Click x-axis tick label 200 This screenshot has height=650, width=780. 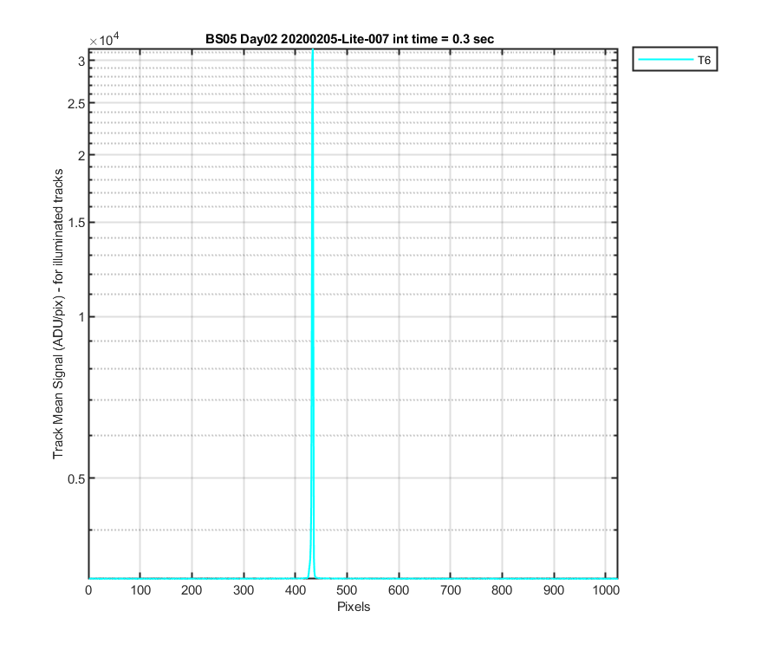click(x=192, y=590)
